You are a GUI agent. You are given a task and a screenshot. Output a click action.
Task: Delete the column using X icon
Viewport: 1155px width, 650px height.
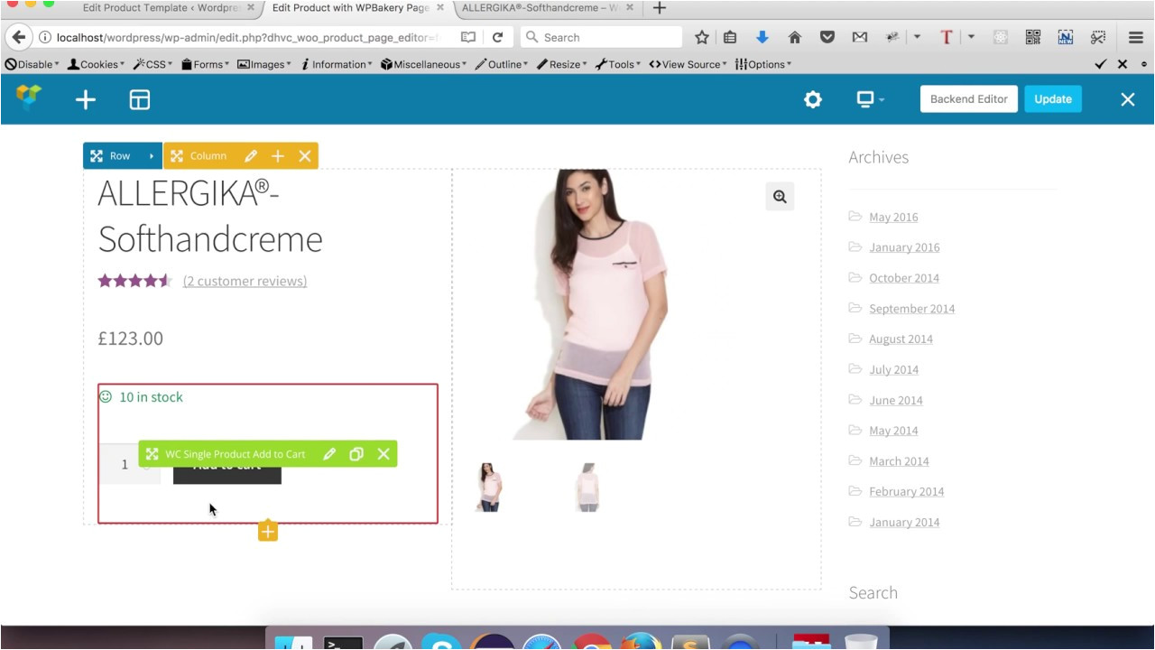tap(305, 156)
